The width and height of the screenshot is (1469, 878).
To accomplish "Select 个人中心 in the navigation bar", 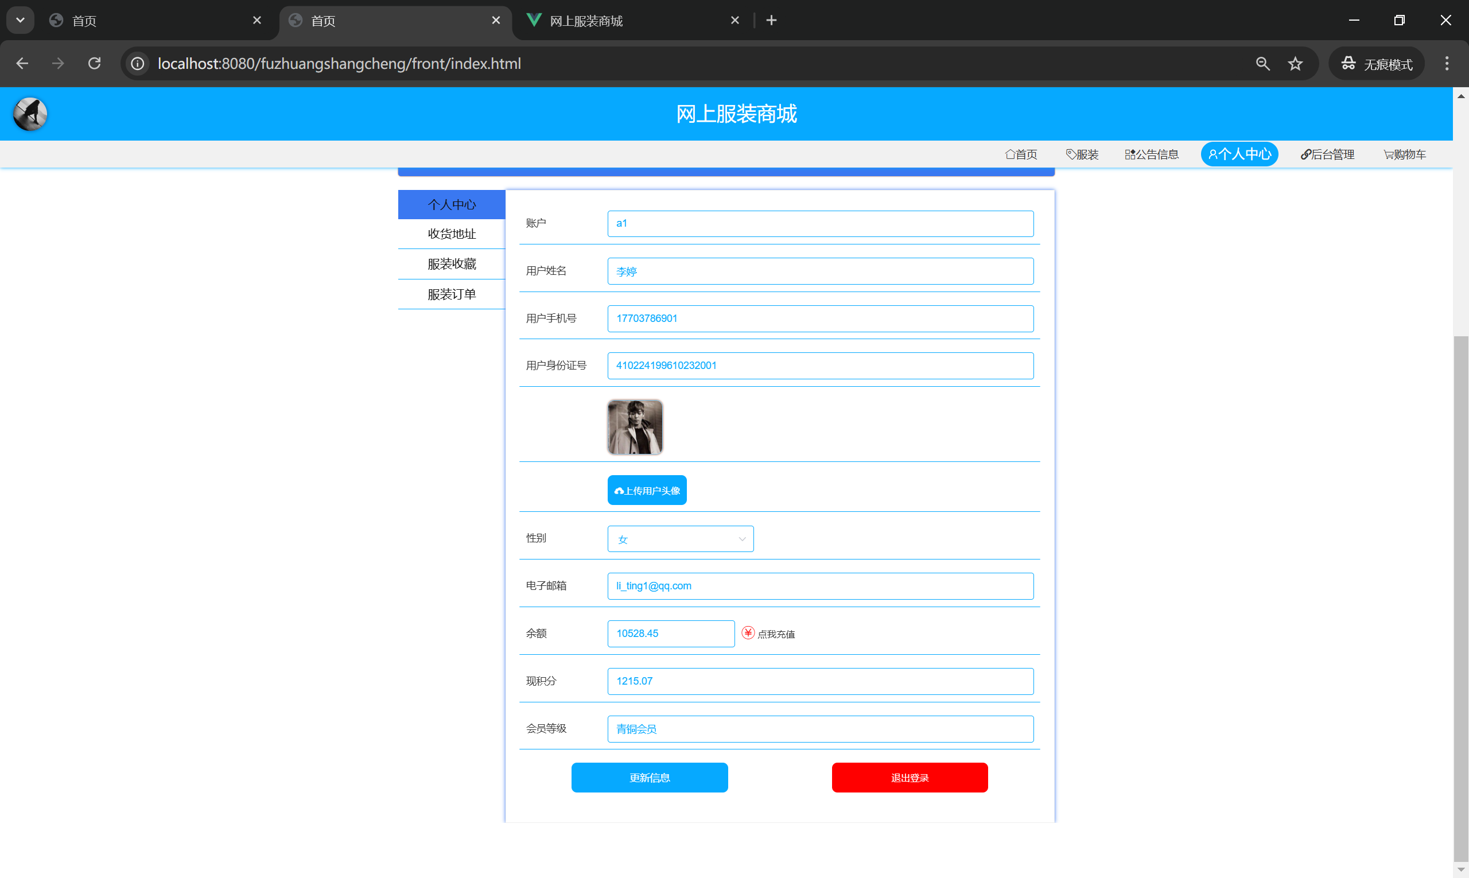I will coord(1239,154).
